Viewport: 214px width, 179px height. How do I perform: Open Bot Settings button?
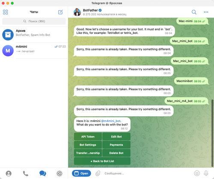click(88, 145)
